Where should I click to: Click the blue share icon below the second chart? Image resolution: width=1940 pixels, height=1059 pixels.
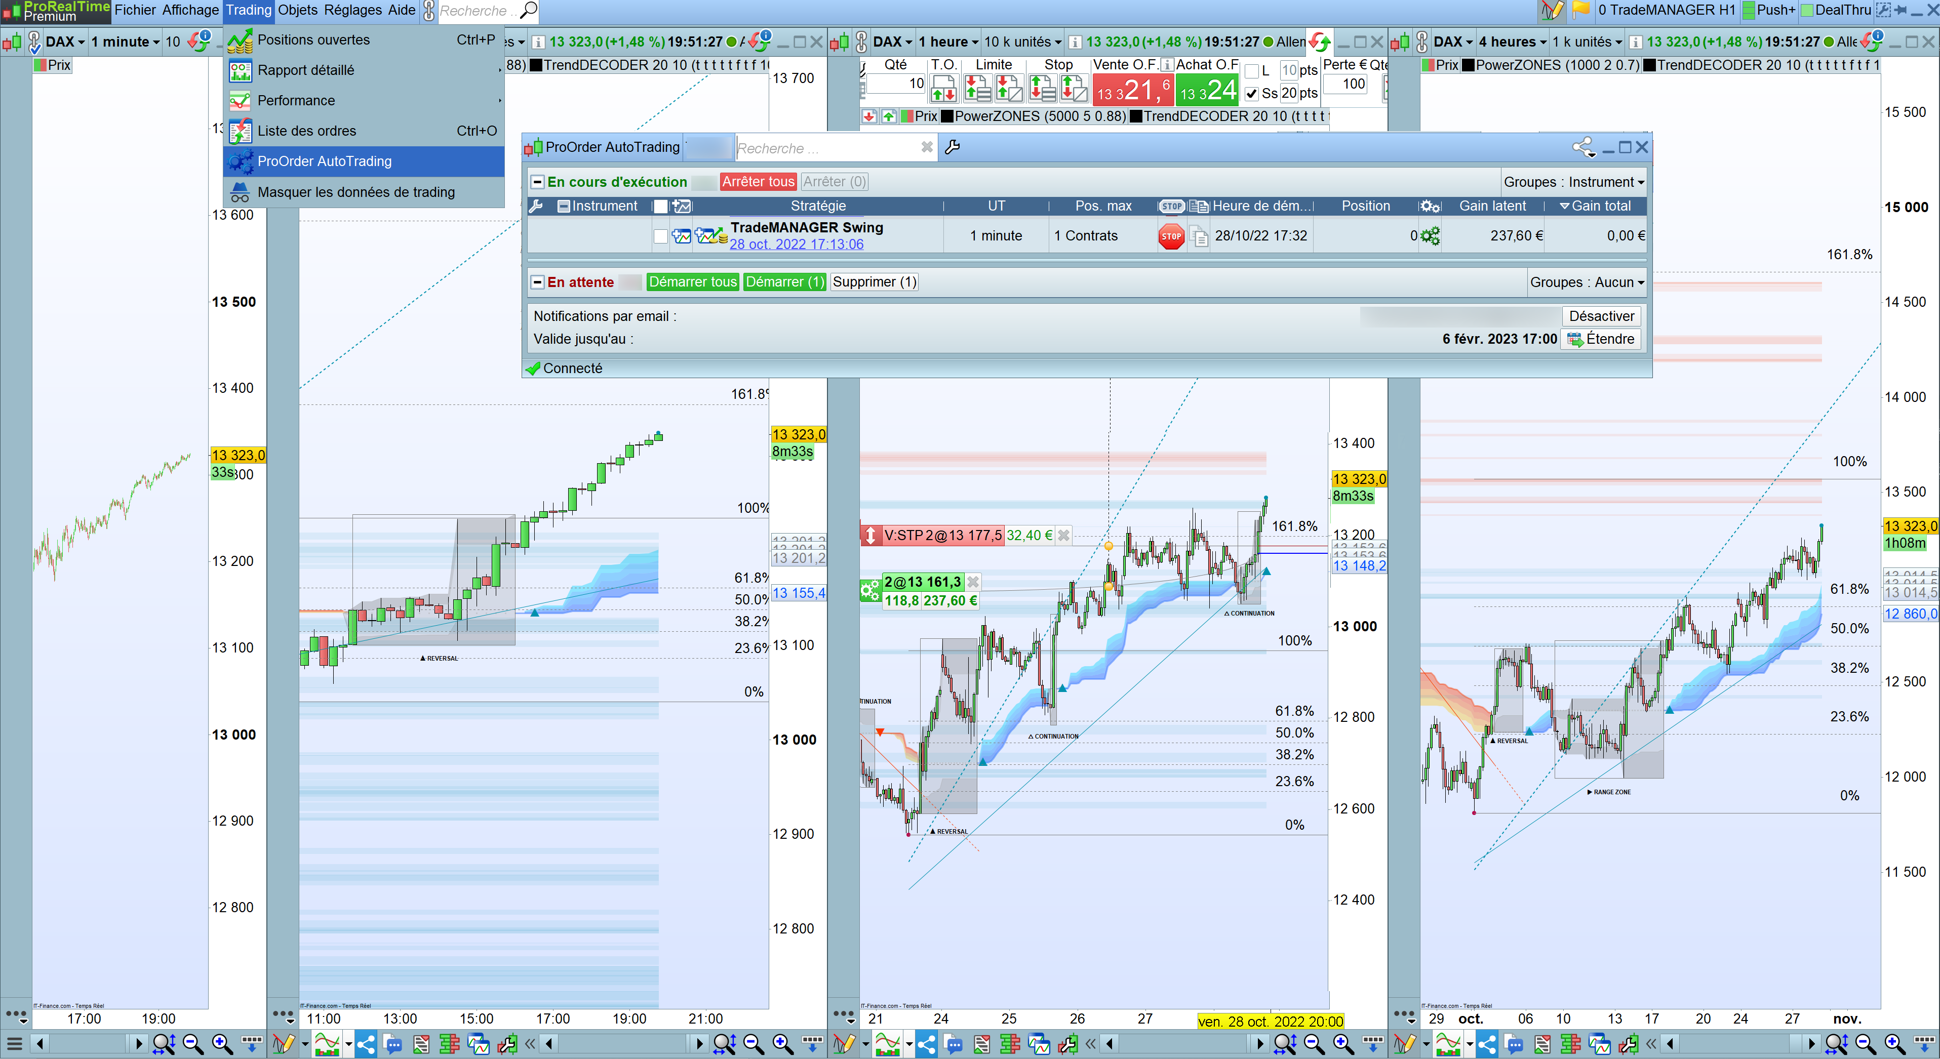366,1043
